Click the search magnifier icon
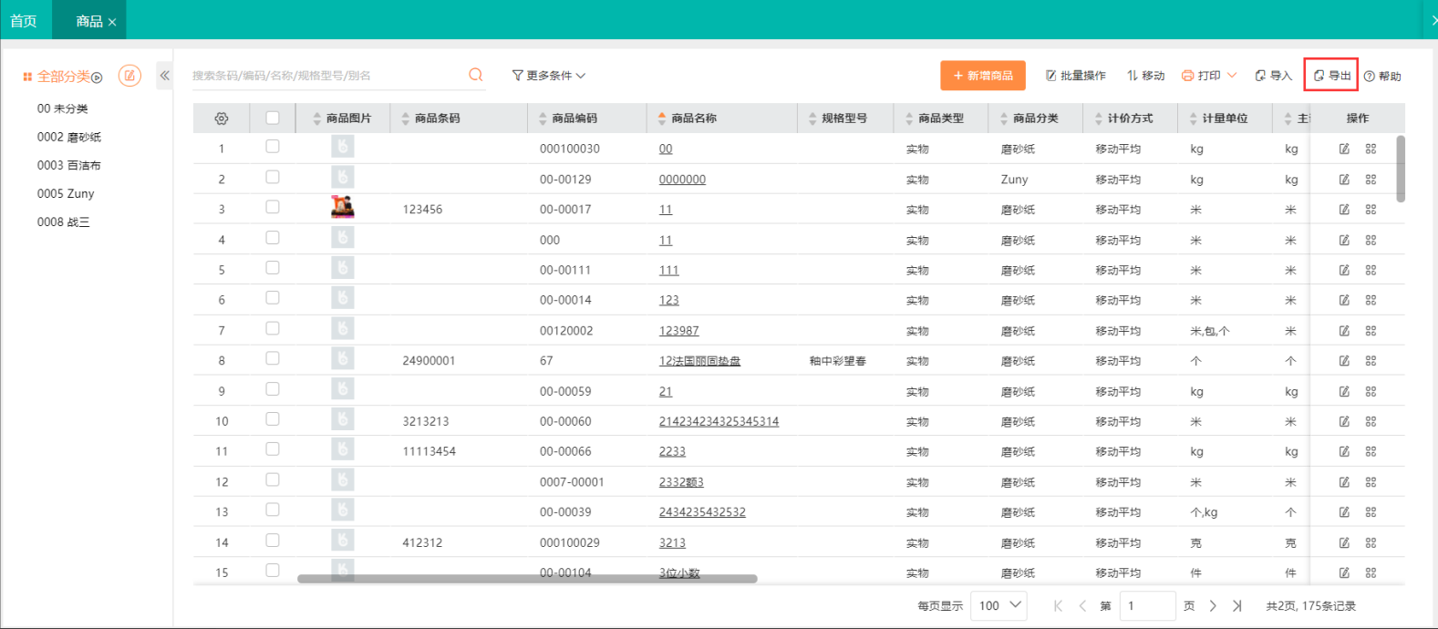Viewport: 1438px width, 629px height. 475,75
